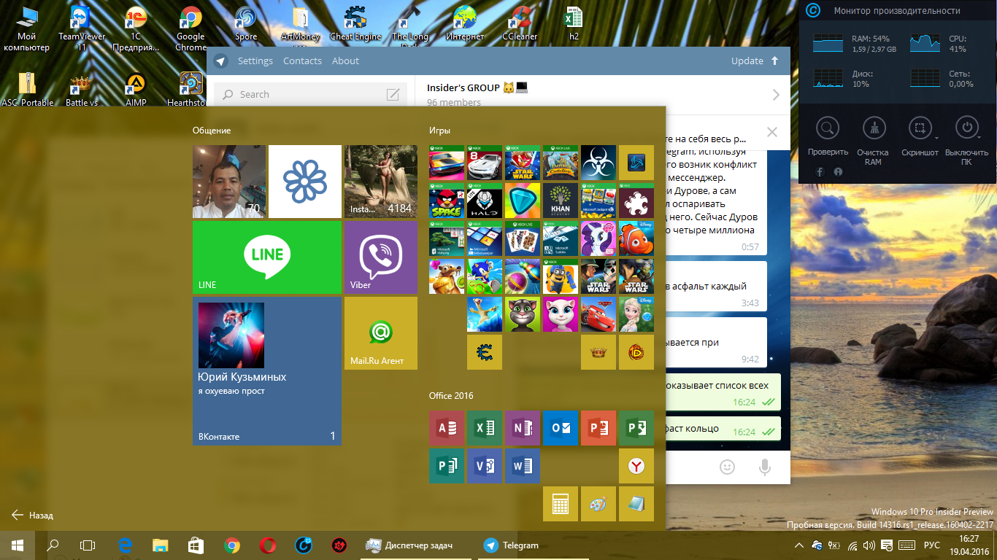Open the LINE messenger tile
Viewport: 997px width, 560px height.
coord(267,257)
